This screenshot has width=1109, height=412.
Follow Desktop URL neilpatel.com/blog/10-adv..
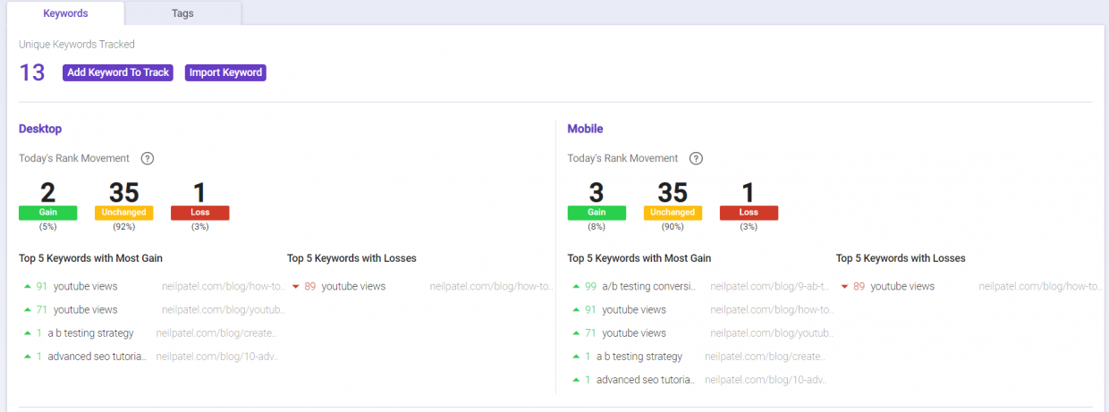pyautogui.click(x=217, y=356)
